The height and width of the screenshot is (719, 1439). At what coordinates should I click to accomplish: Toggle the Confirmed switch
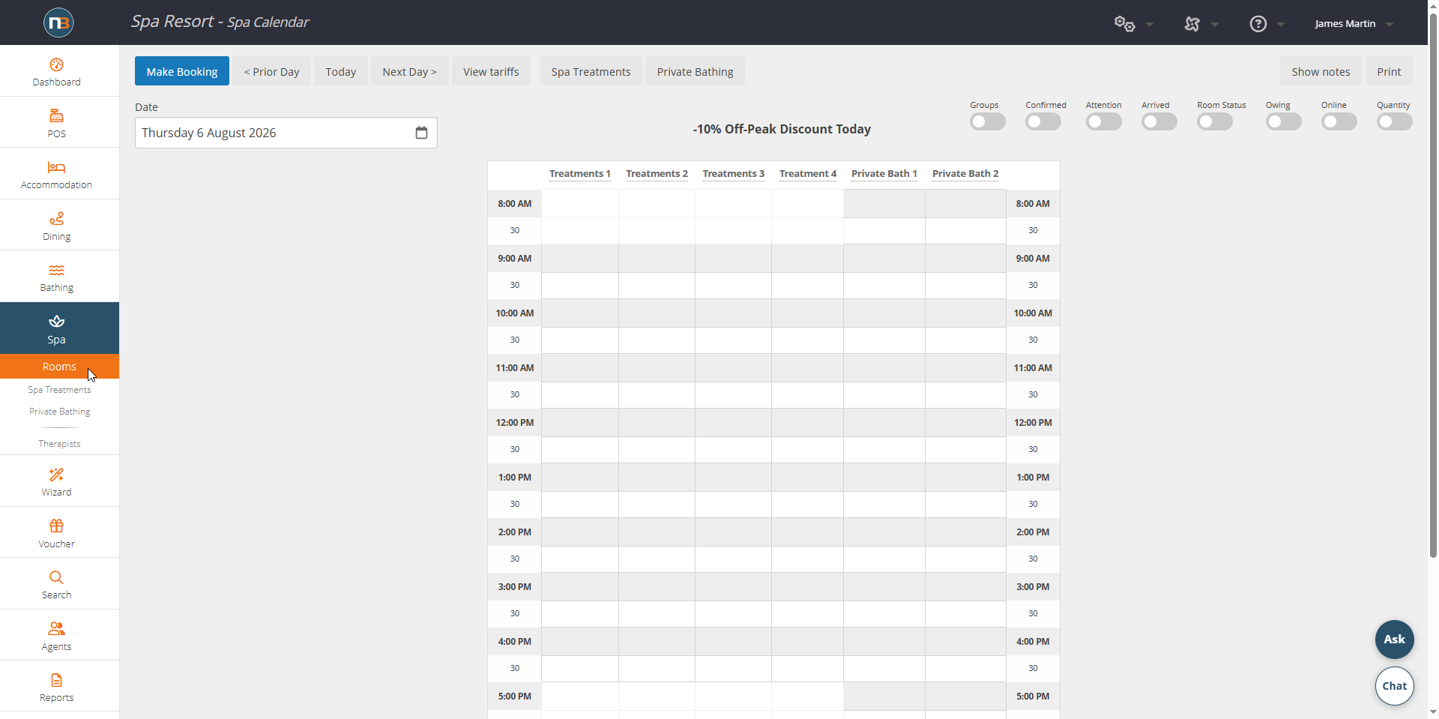tap(1043, 121)
